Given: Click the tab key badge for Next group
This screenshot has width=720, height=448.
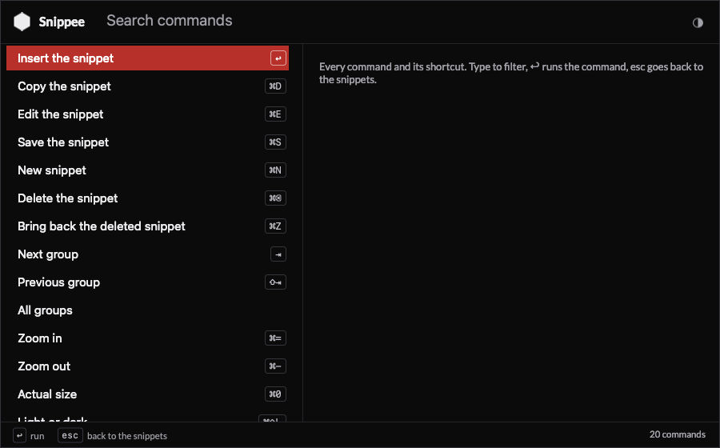Looking at the screenshot, I should 278,254.
